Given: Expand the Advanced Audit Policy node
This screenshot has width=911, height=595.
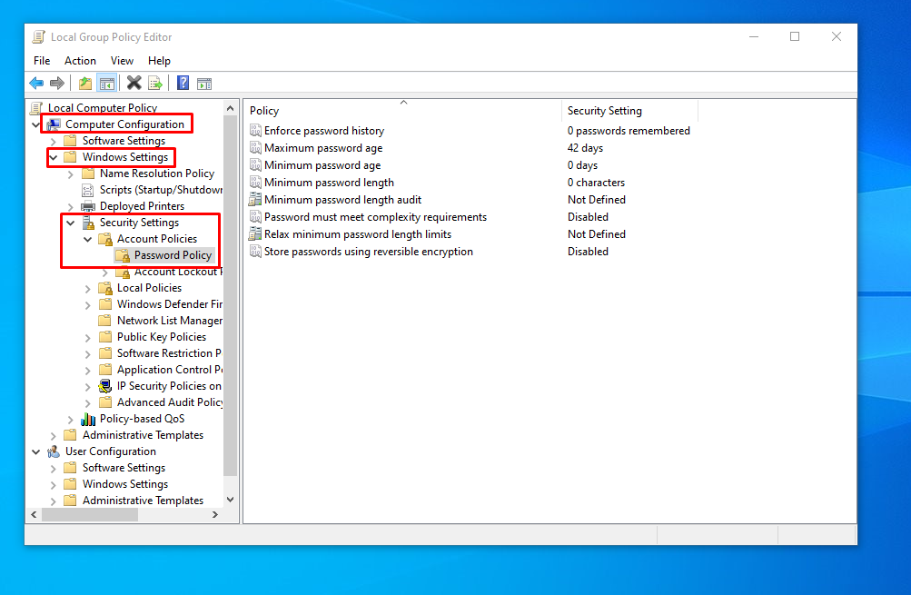Looking at the screenshot, I should [x=88, y=402].
